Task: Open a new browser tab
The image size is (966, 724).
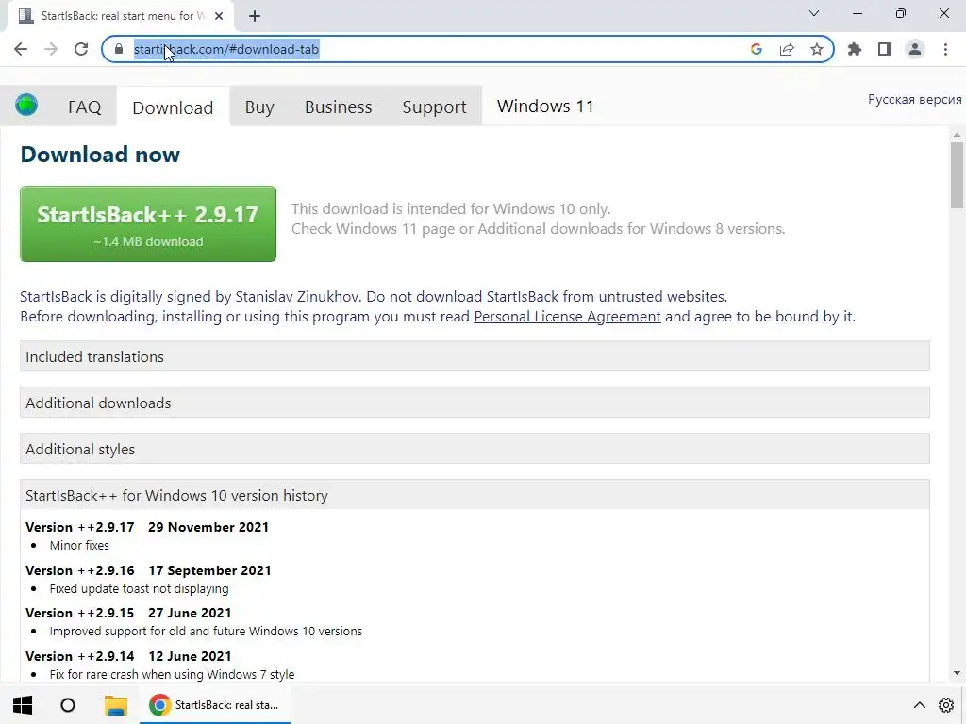Action: pyautogui.click(x=255, y=16)
